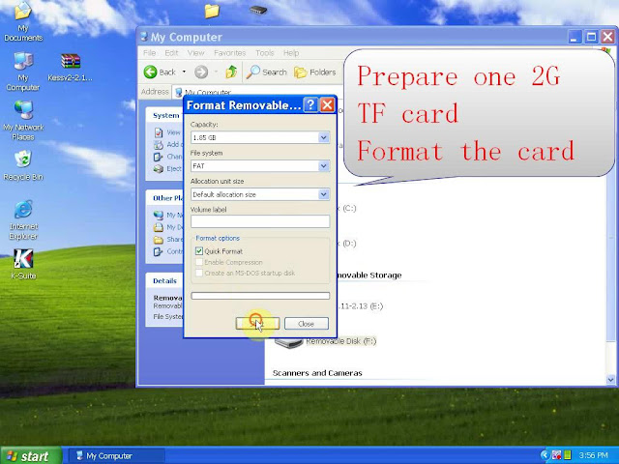Select the Recycle Bin icon

click(x=23, y=165)
